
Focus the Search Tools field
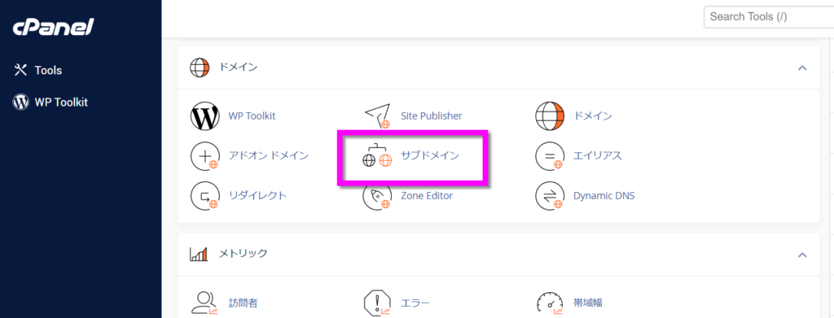click(769, 17)
